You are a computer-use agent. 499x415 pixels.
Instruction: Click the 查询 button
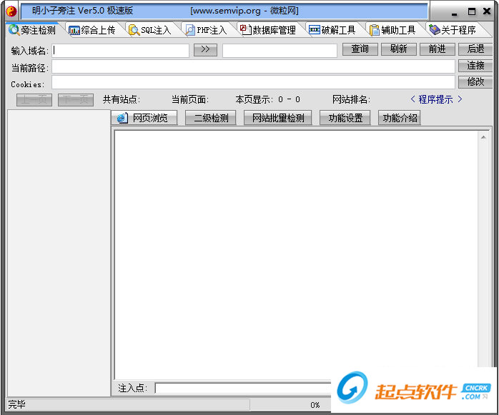point(360,49)
